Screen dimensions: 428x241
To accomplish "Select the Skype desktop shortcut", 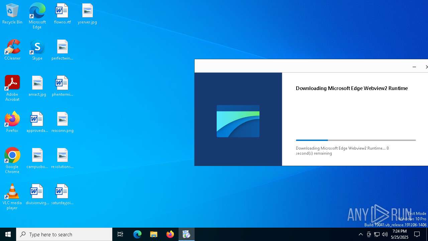I will coord(37,50).
